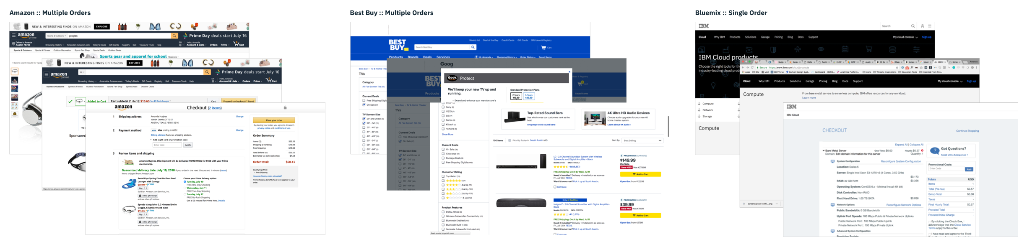Click the Best Buy logo in back window
The width and height of the screenshot is (1027, 247).
click(x=398, y=45)
